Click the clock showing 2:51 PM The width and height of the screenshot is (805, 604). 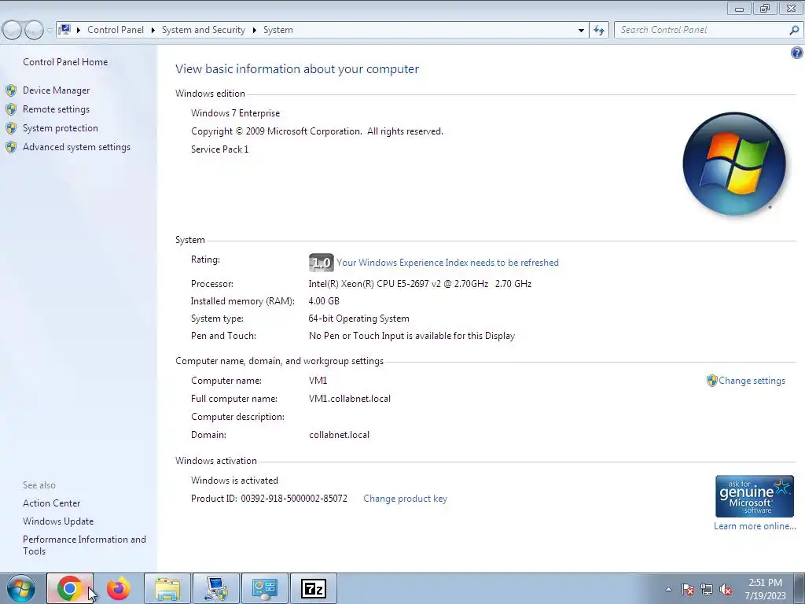click(x=766, y=589)
